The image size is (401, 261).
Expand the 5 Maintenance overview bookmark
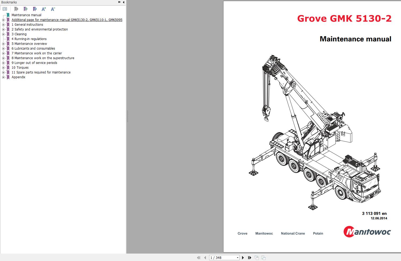click(x=3, y=44)
